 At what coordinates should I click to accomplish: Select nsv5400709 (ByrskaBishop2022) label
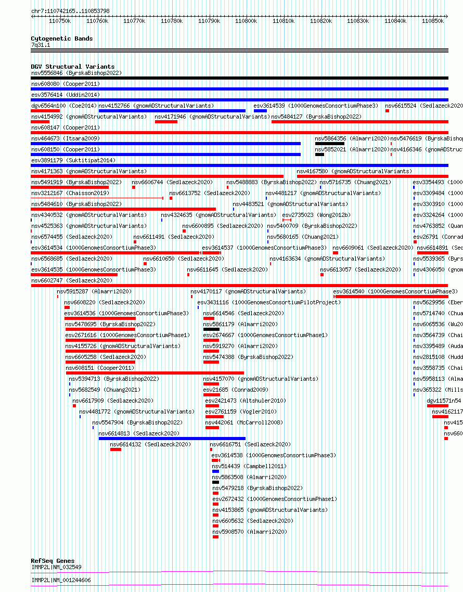[x=312, y=226]
